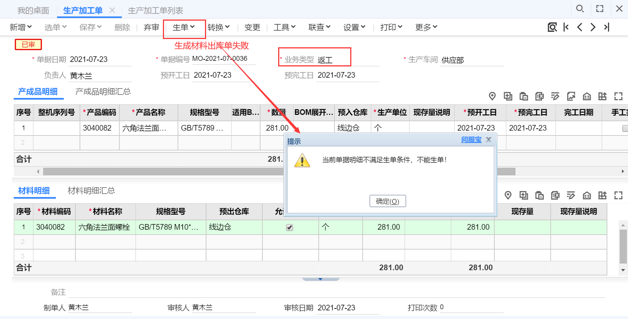Screen dimensions: 628x319
Task: Click the 变更 toolbar button
Action: click(x=252, y=27)
